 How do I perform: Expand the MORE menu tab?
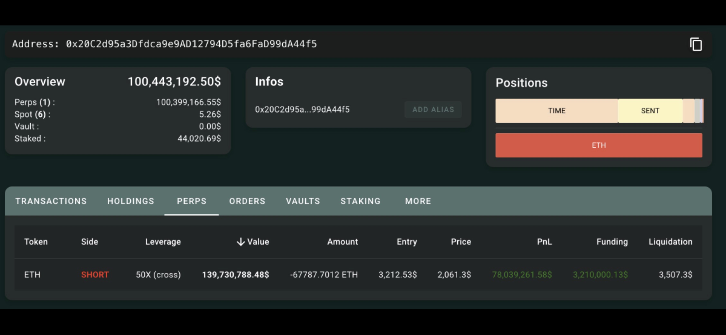[418, 201]
